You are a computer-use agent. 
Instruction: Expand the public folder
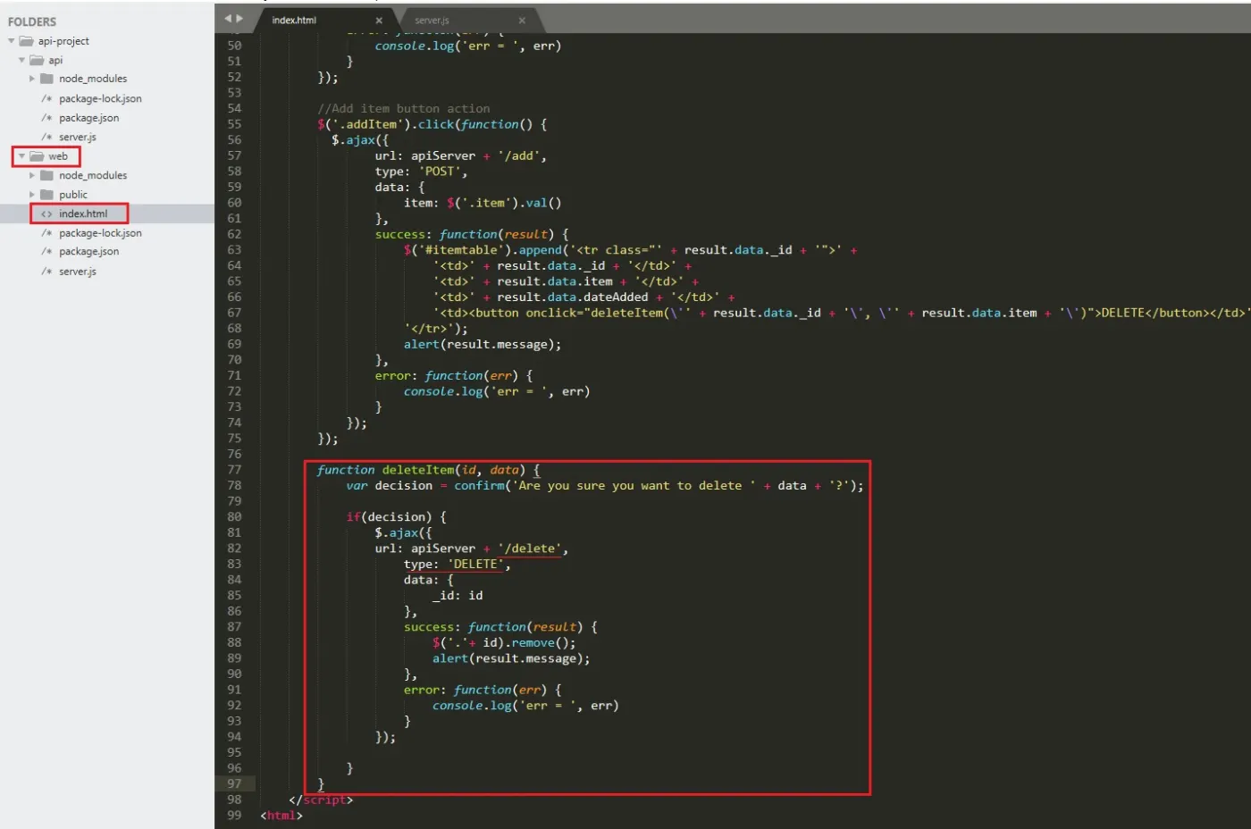point(32,195)
